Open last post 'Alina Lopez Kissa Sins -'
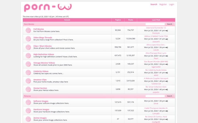Image resolution: width=198 pixels, height=123 pixels. pyautogui.click(x=156, y=45)
